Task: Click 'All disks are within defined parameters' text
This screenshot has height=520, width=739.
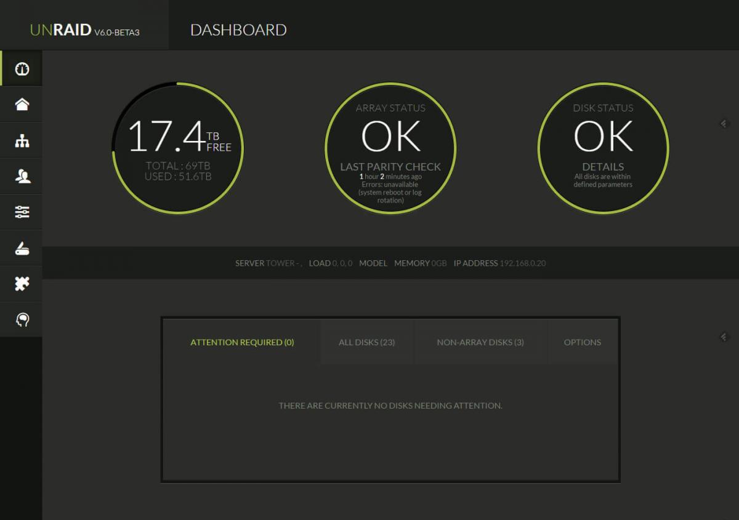Action: tap(603, 180)
